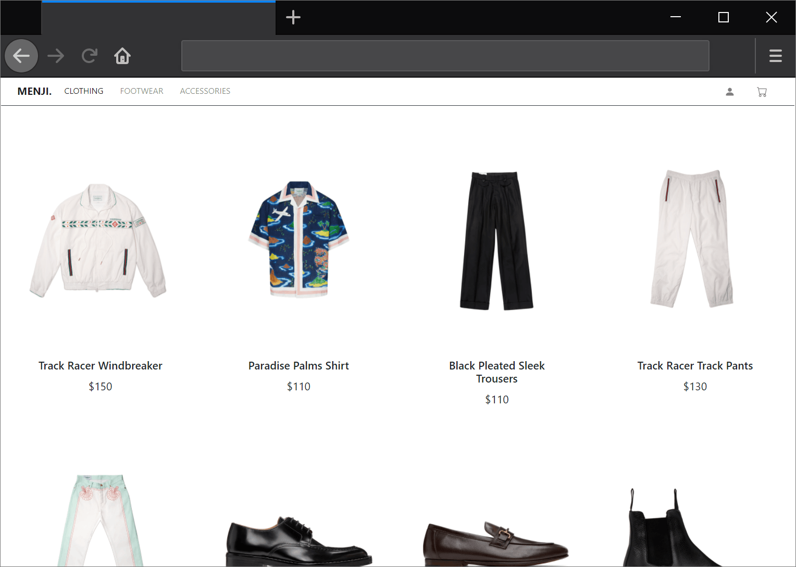View the Paradise Palms Shirt image
796x567 pixels.
298,240
